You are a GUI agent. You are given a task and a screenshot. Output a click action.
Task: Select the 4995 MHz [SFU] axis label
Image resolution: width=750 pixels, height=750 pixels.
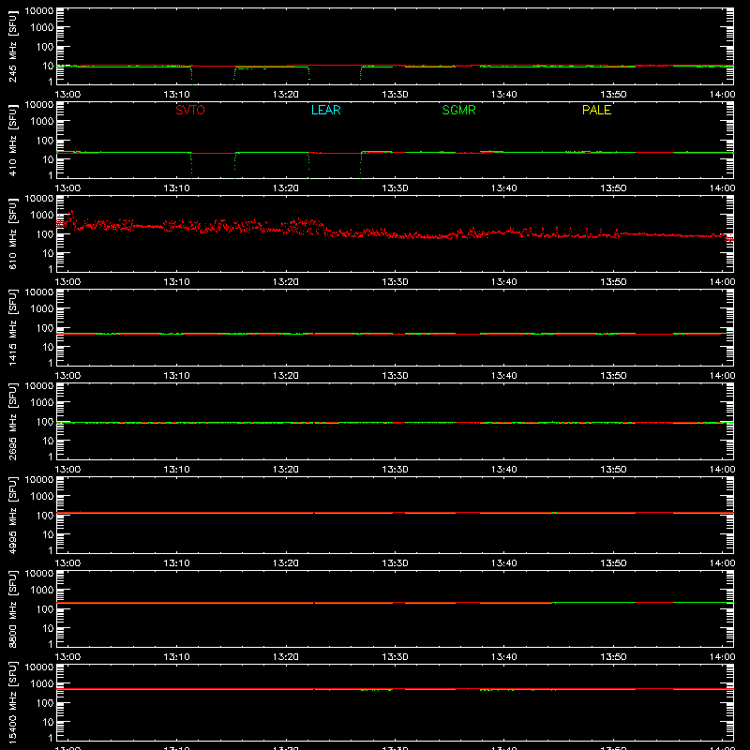[x=12, y=515]
